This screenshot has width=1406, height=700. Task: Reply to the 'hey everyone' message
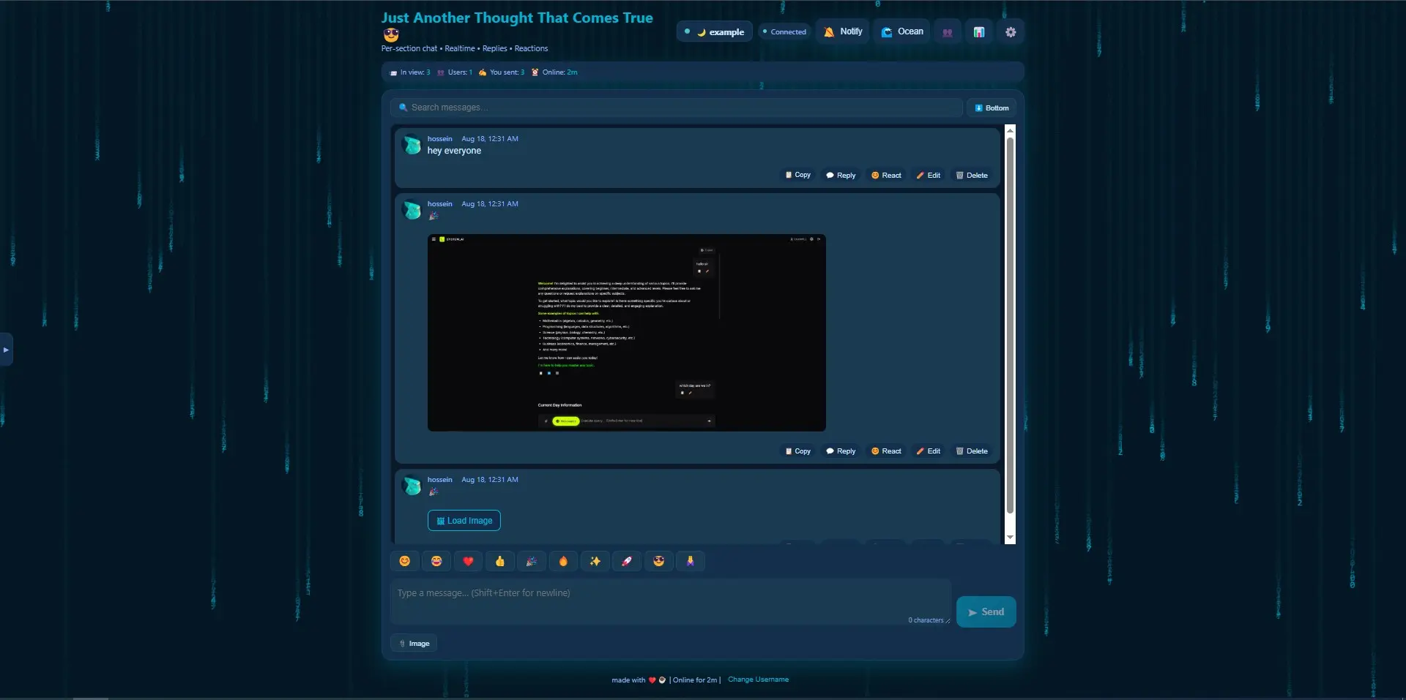click(841, 176)
